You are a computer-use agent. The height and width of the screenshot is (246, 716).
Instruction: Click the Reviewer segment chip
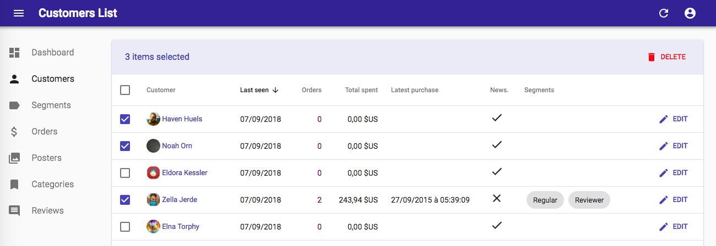589,200
